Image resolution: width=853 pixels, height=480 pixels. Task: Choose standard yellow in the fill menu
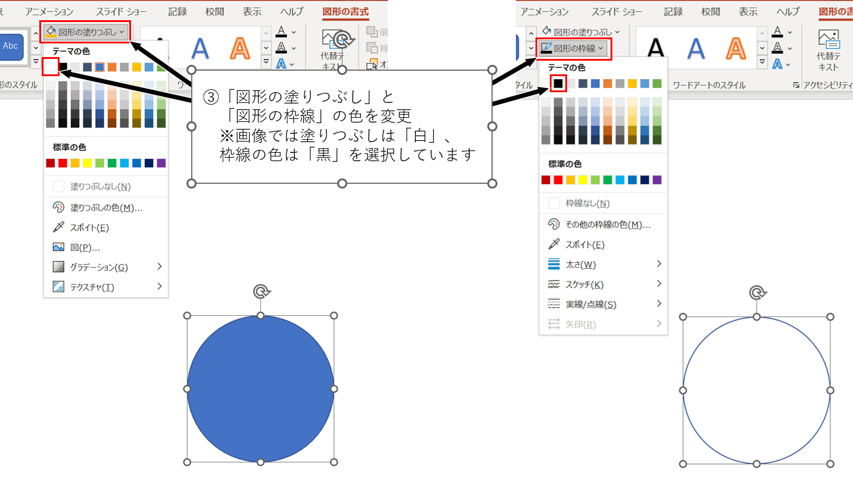pyautogui.click(x=88, y=163)
